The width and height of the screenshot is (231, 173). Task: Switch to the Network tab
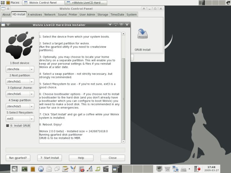click(x=50, y=14)
